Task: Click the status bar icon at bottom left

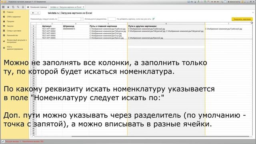Action: (3, 141)
